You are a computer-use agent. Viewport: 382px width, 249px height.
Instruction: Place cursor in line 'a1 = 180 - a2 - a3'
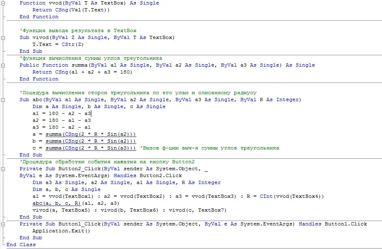62,113
